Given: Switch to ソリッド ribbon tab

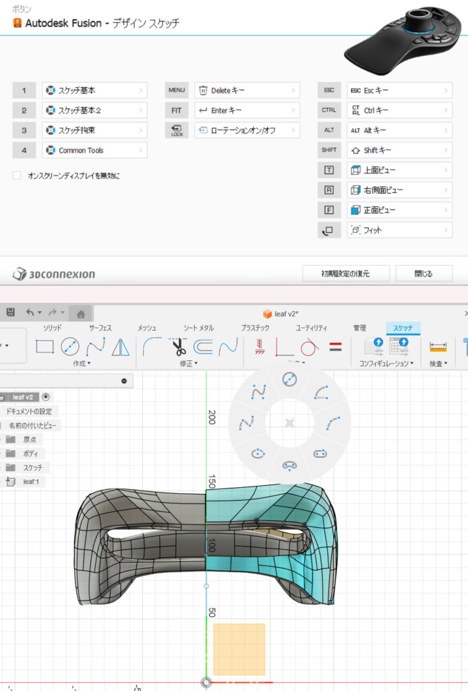Looking at the screenshot, I should [x=53, y=328].
